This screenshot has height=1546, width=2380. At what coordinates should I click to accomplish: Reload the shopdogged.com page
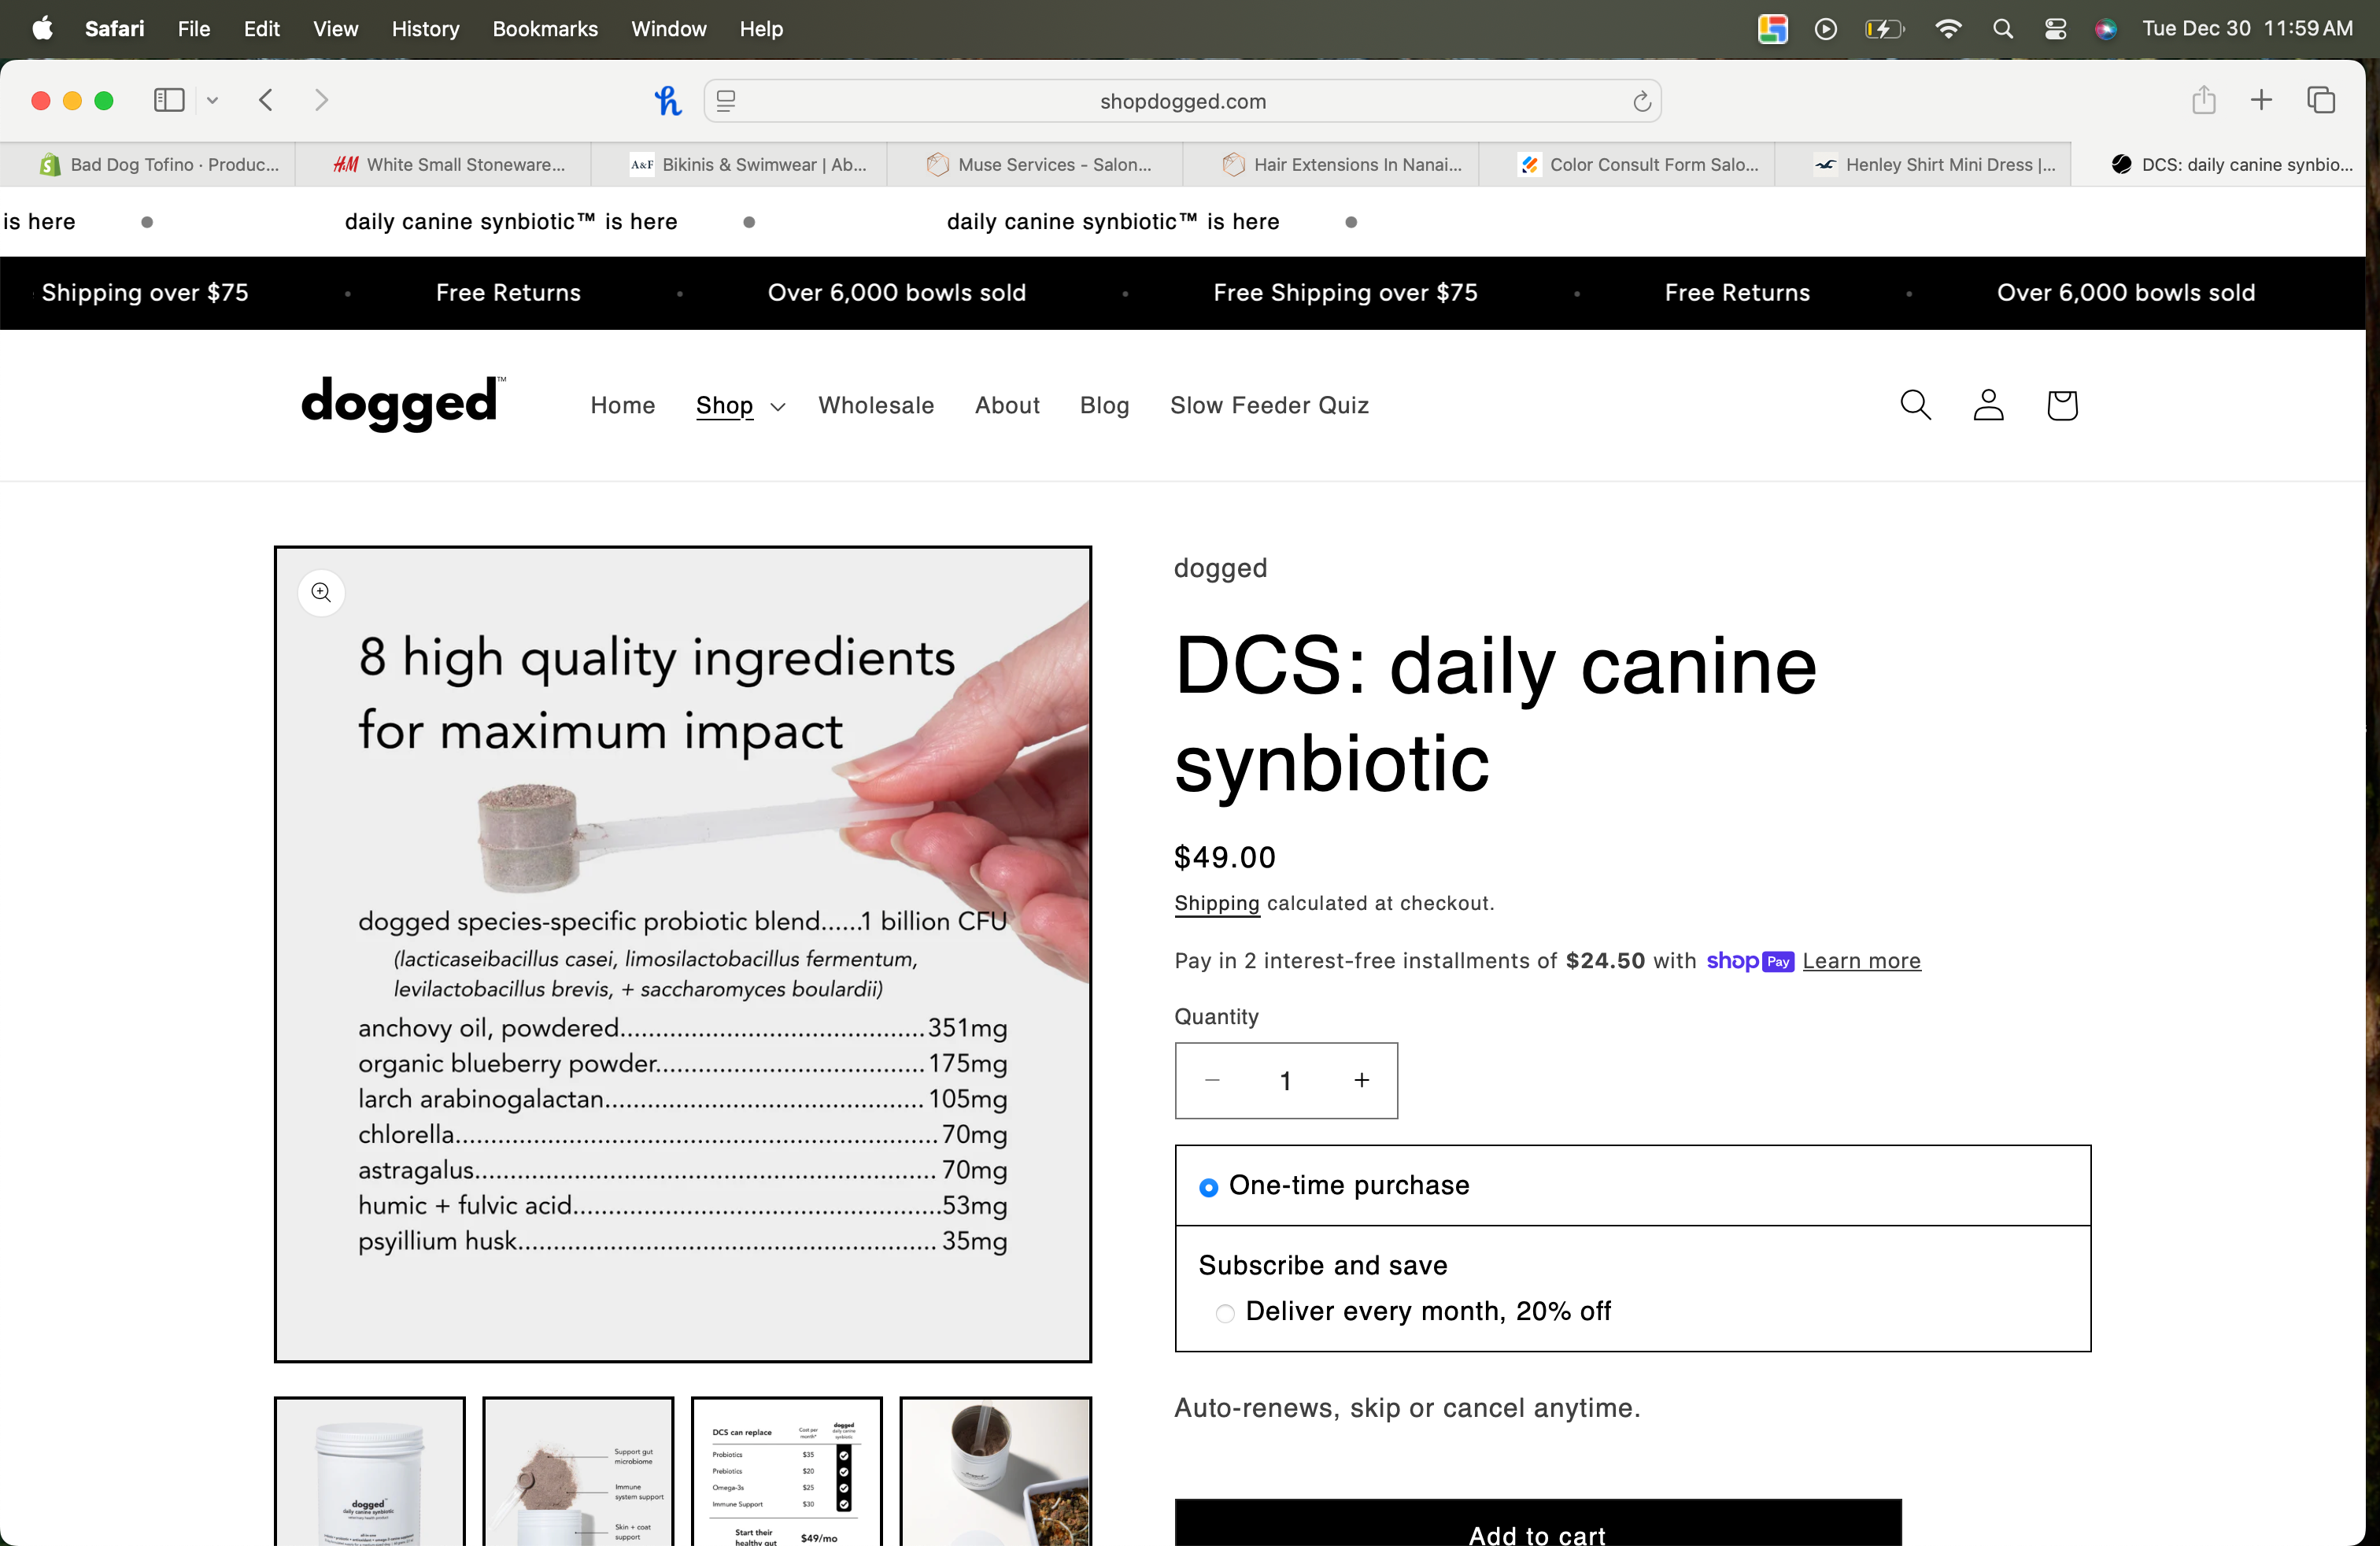[x=1641, y=101]
